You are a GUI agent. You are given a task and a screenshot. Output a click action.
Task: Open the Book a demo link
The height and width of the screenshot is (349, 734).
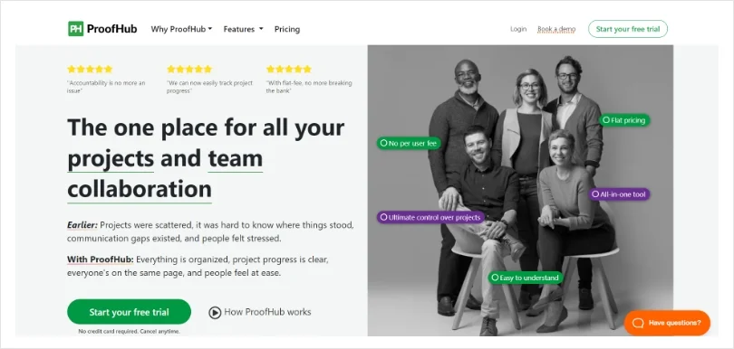556,29
